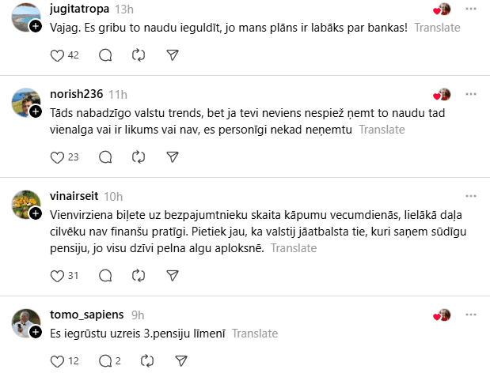
Task: Repost vinairseit's comment
Action: pyautogui.click(x=139, y=276)
